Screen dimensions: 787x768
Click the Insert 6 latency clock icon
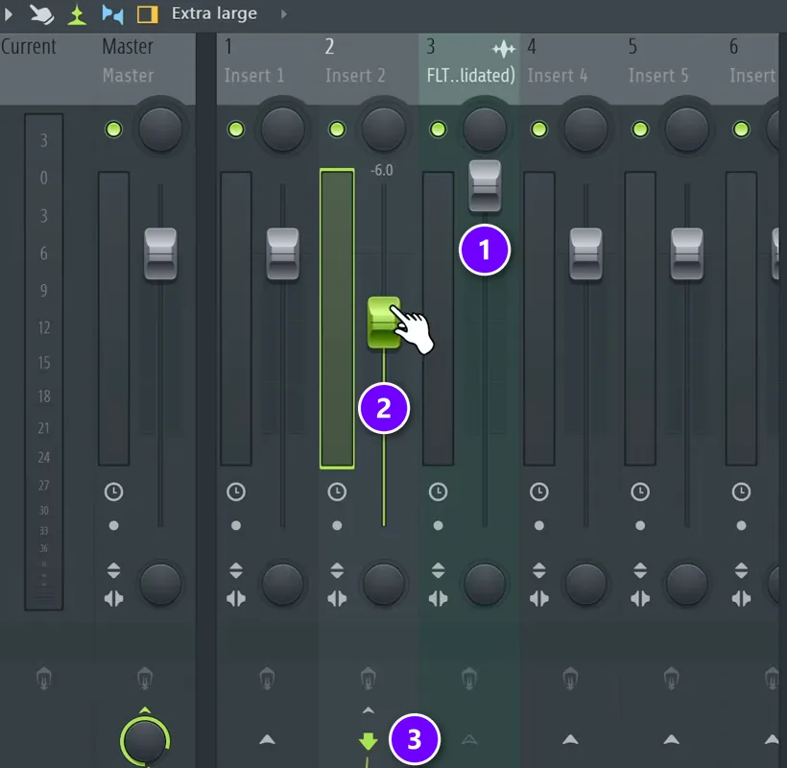point(741,492)
